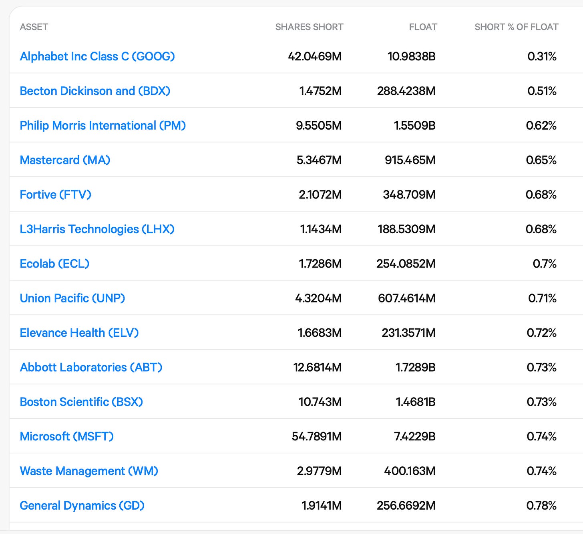
Task: Sort by the FLOAT column header
Action: coord(423,27)
